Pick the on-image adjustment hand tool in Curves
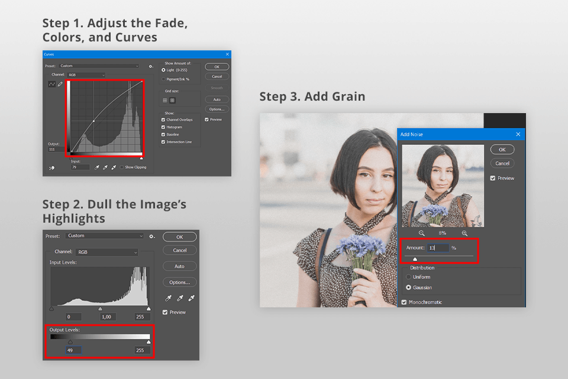This screenshot has width=568, height=379. pos(52,168)
